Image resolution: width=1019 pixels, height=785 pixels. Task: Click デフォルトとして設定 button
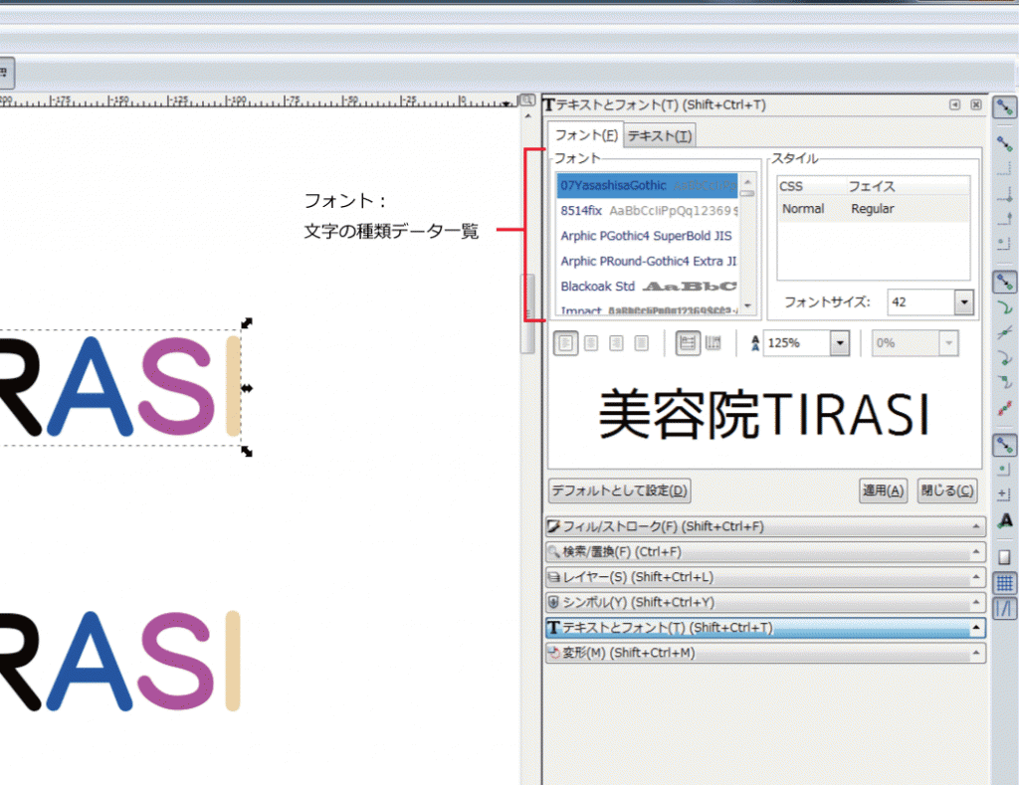[x=619, y=491]
